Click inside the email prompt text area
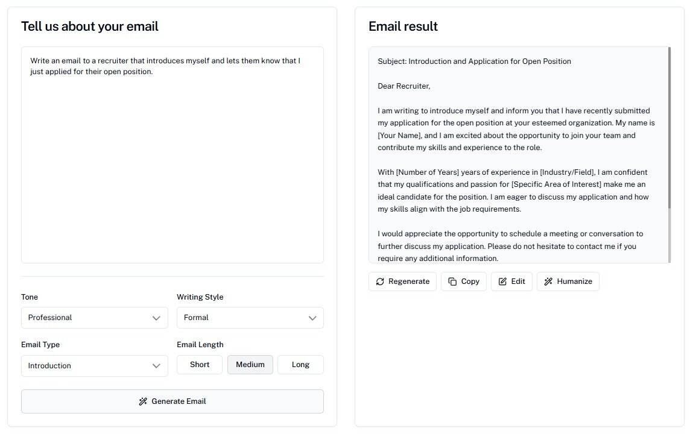This screenshot has height=434, width=693. 172,154
